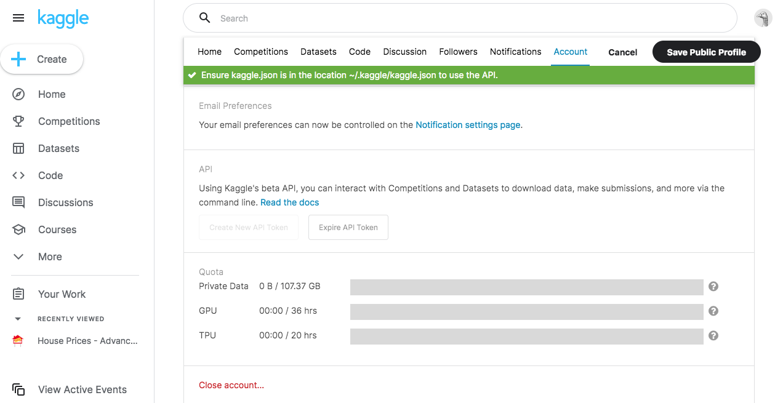Screen dimensions: 783x403
Task: Select the Discussion profile tab
Action: pos(405,52)
